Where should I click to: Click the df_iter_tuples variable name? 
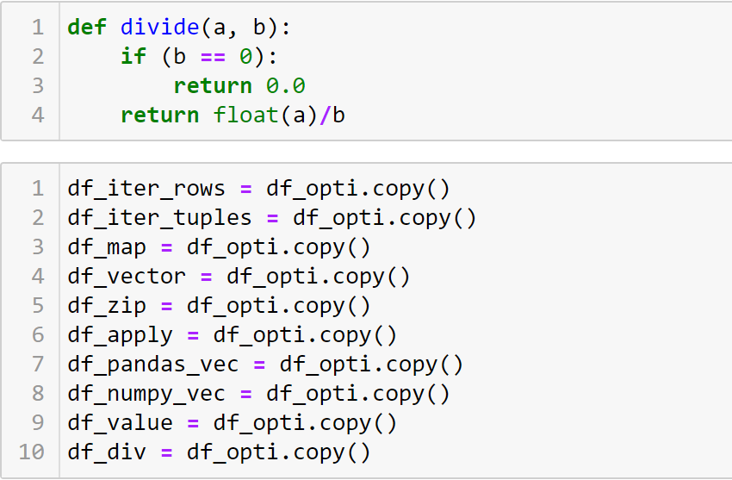(159, 218)
